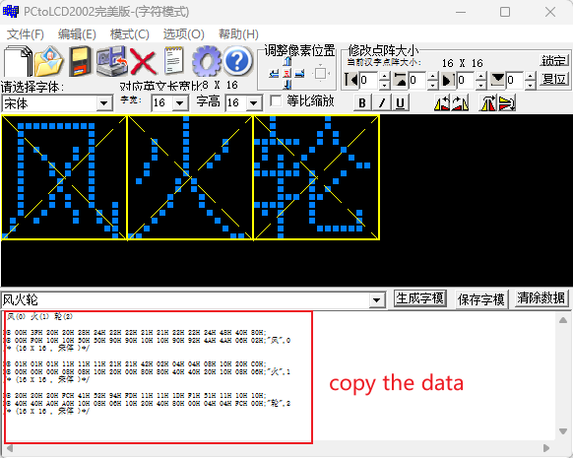Open the 宋体 font dropdown

104,103
